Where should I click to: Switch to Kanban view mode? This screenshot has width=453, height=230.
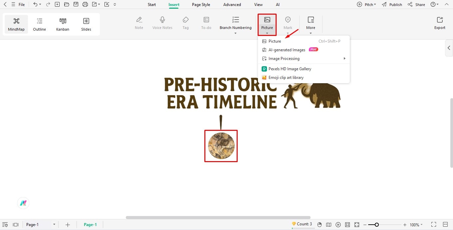click(x=63, y=24)
